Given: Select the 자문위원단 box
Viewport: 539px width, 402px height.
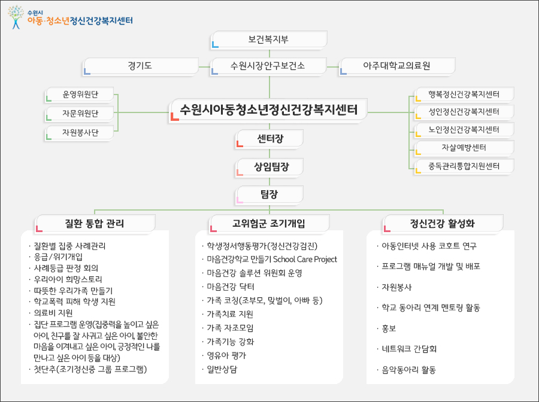Looking at the screenshot, I should tap(80, 113).
